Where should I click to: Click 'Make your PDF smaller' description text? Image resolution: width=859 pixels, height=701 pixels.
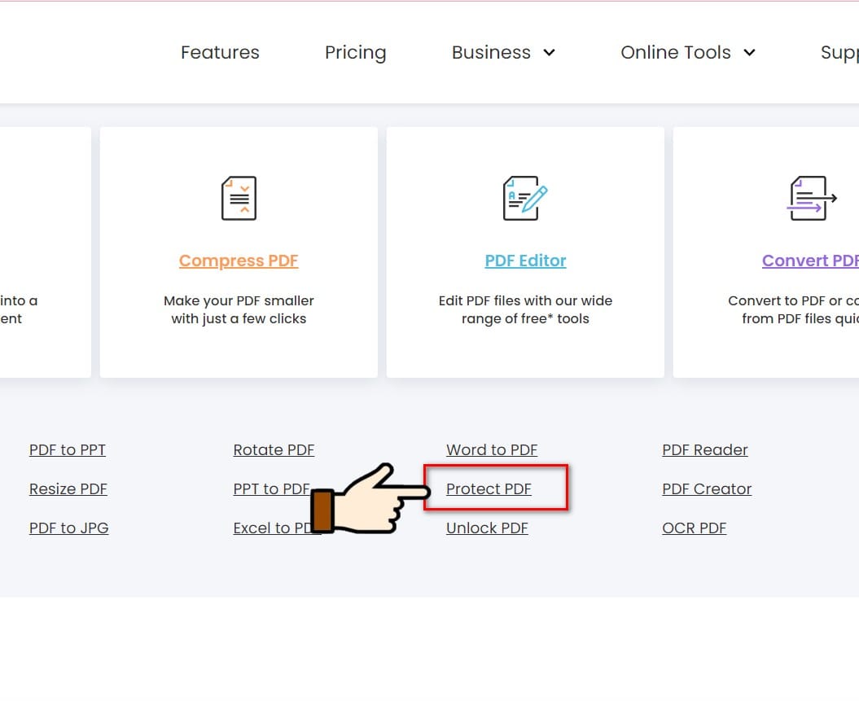point(239,300)
